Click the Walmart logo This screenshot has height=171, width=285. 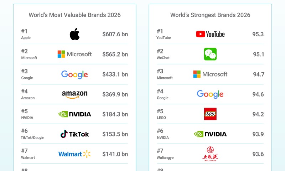click(74, 154)
